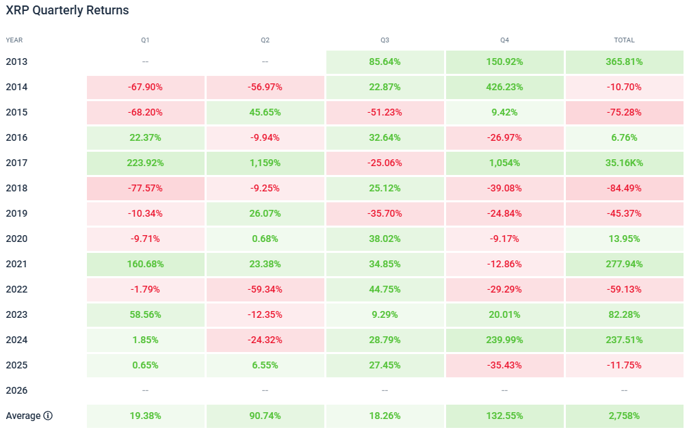The image size is (689, 432).
Task: Click the XRP Quarterly Returns title
Action: (x=67, y=10)
